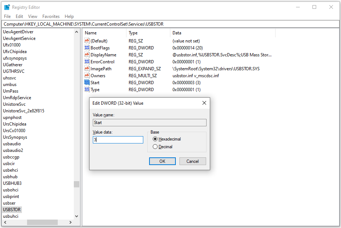Select the UrsCx01000 key in the tree
Viewport: 341px width, 228px height.
pyautogui.click(x=14, y=130)
